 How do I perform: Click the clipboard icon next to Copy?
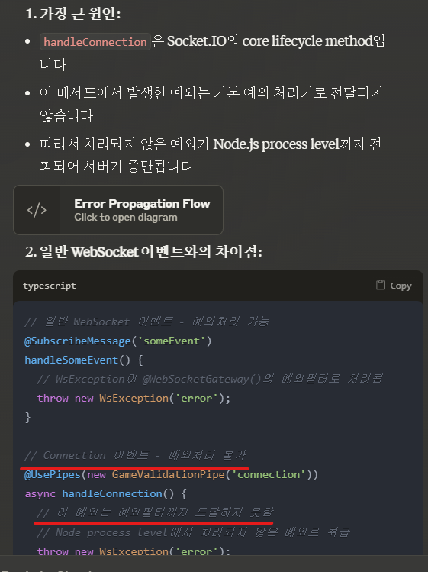point(380,285)
